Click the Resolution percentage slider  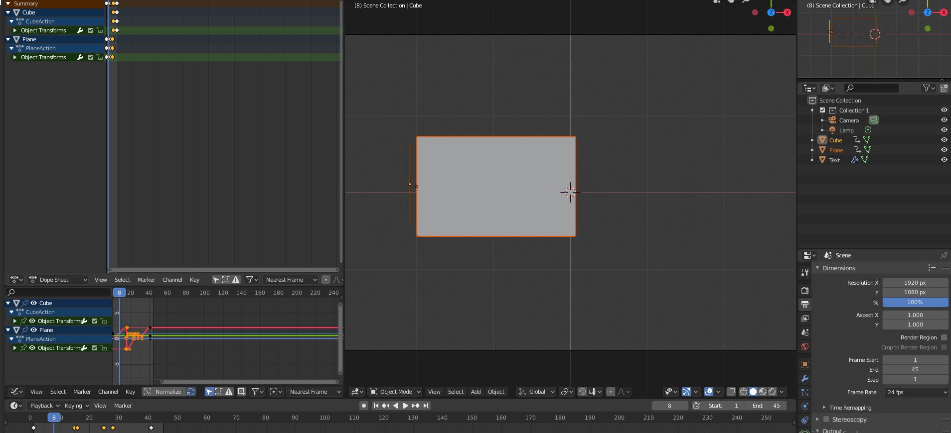[915, 303]
